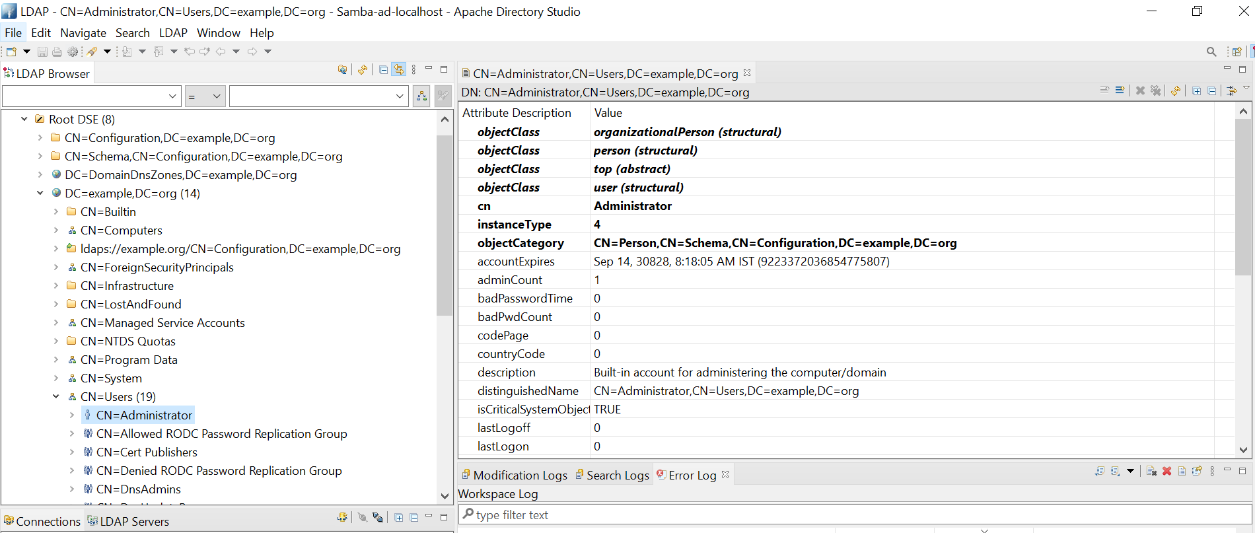Click the New Connection icon in Connections panel
This screenshot has width=1255, height=533.
[x=342, y=517]
